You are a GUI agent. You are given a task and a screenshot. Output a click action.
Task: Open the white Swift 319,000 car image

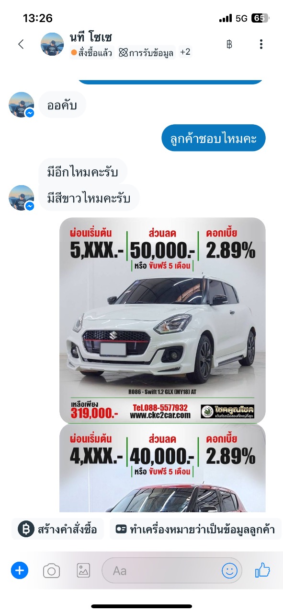click(x=162, y=320)
